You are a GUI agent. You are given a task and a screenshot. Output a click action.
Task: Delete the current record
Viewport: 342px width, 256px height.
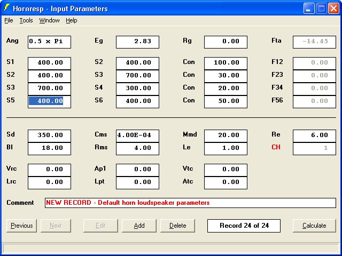click(178, 226)
